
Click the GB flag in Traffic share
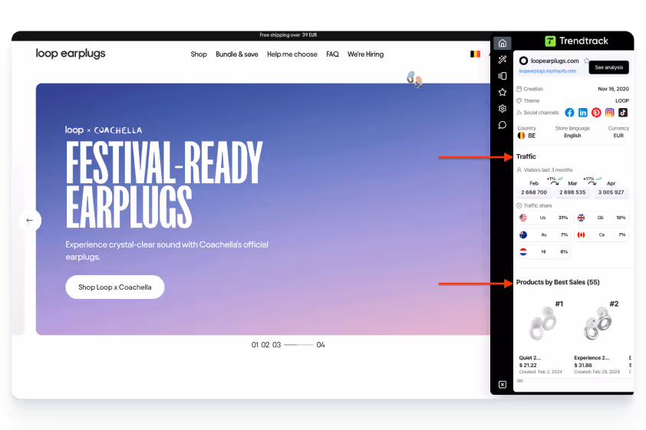click(x=581, y=218)
